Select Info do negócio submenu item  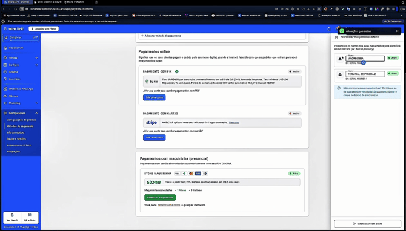point(15,132)
